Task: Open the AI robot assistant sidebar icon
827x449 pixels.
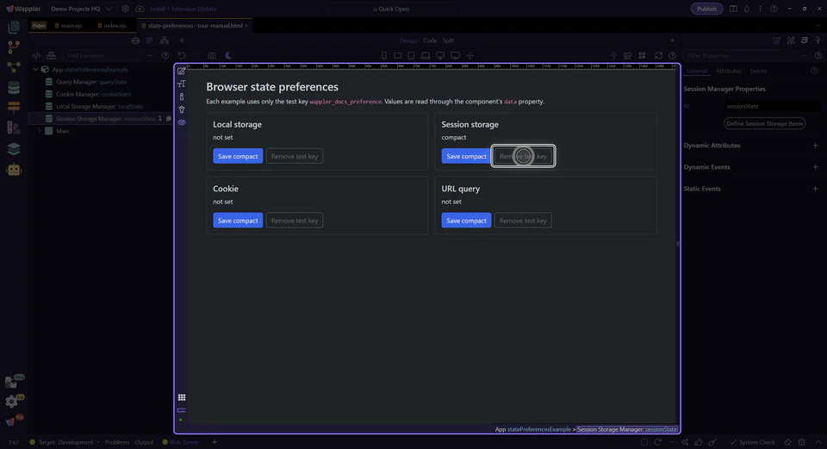Action: pos(14,170)
